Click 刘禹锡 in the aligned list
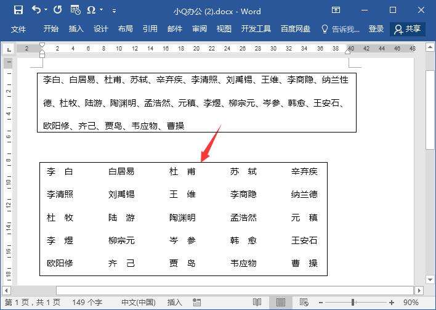This screenshot has width=436, height=310. coord(121,194)
